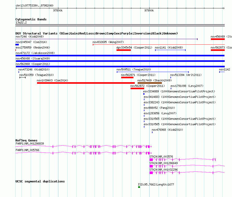
Task: Select the STK24|NM_001032296 transcript label
Action: pyautogui.click(x=163, y=170)
